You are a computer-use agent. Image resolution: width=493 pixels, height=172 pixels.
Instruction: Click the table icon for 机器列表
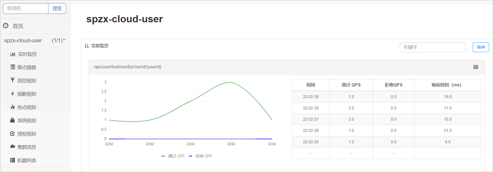[x=12, y=160]
